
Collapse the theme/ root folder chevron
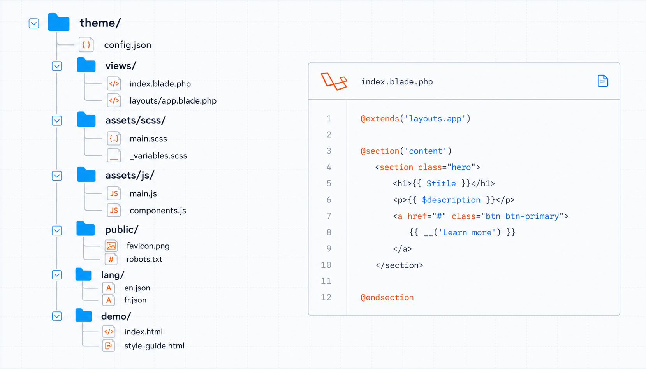pos(34,23)
